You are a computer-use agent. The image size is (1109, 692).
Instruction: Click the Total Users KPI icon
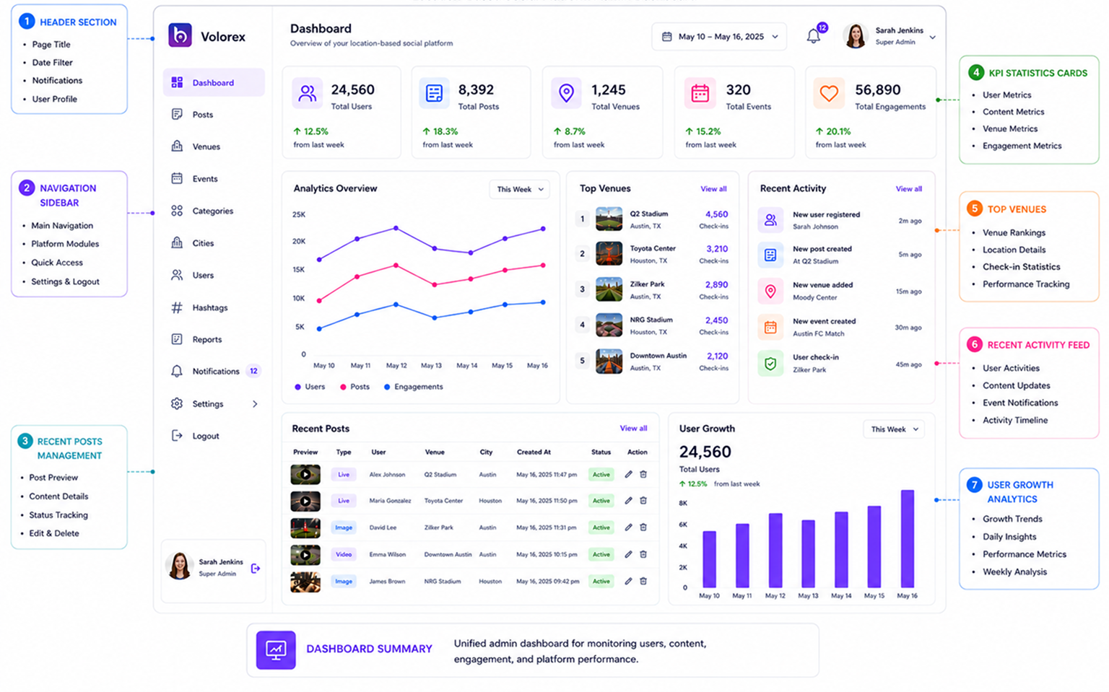coord(308,94)
